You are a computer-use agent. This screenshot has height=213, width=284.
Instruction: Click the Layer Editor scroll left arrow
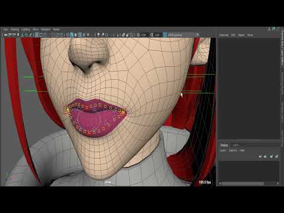[220, 183]
